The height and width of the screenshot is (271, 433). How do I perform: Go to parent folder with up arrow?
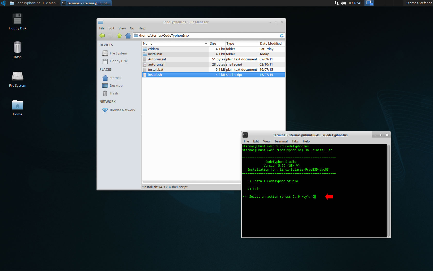(119, 36)
